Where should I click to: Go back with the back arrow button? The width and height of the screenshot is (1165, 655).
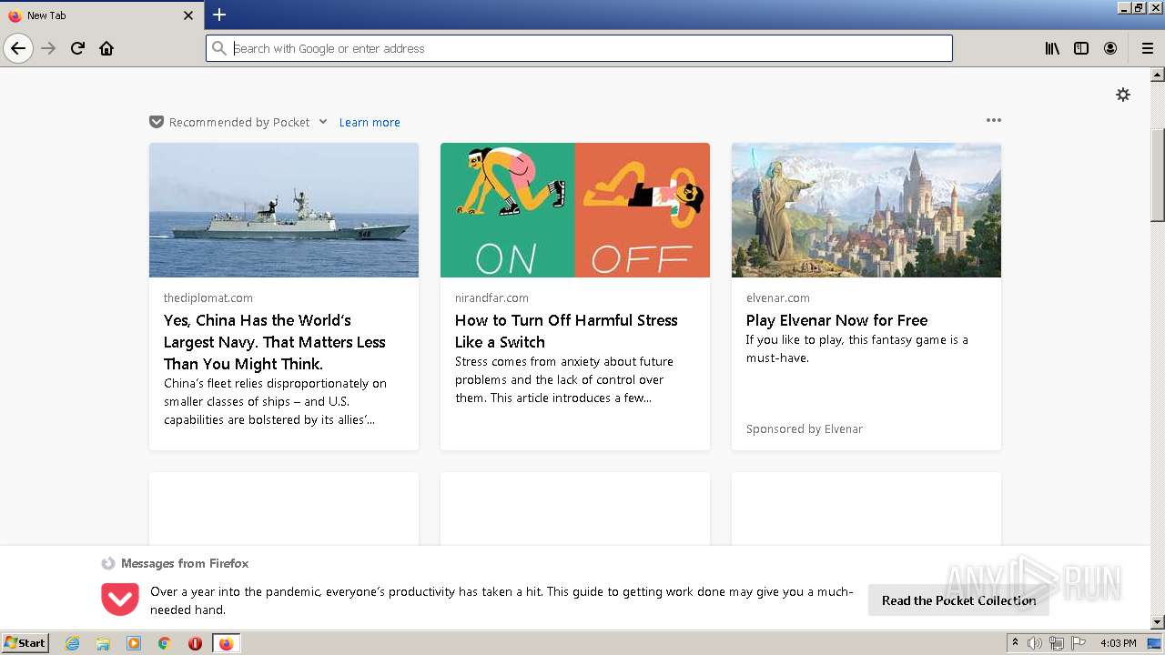pyautogui.click(x=18, y=48)
